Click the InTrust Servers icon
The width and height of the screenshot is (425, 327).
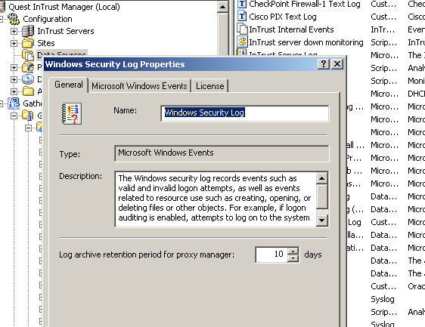[x=28, y=31]
